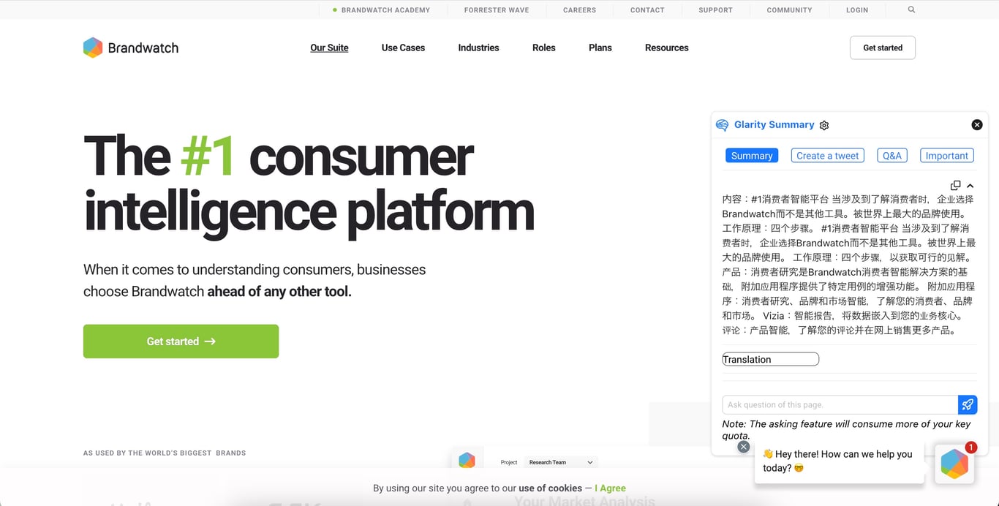Open the search magnifier icon

pos(911,10)
